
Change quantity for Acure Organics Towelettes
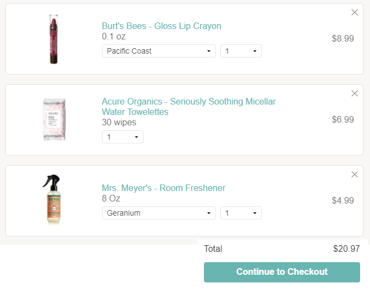tap(122, 137)
